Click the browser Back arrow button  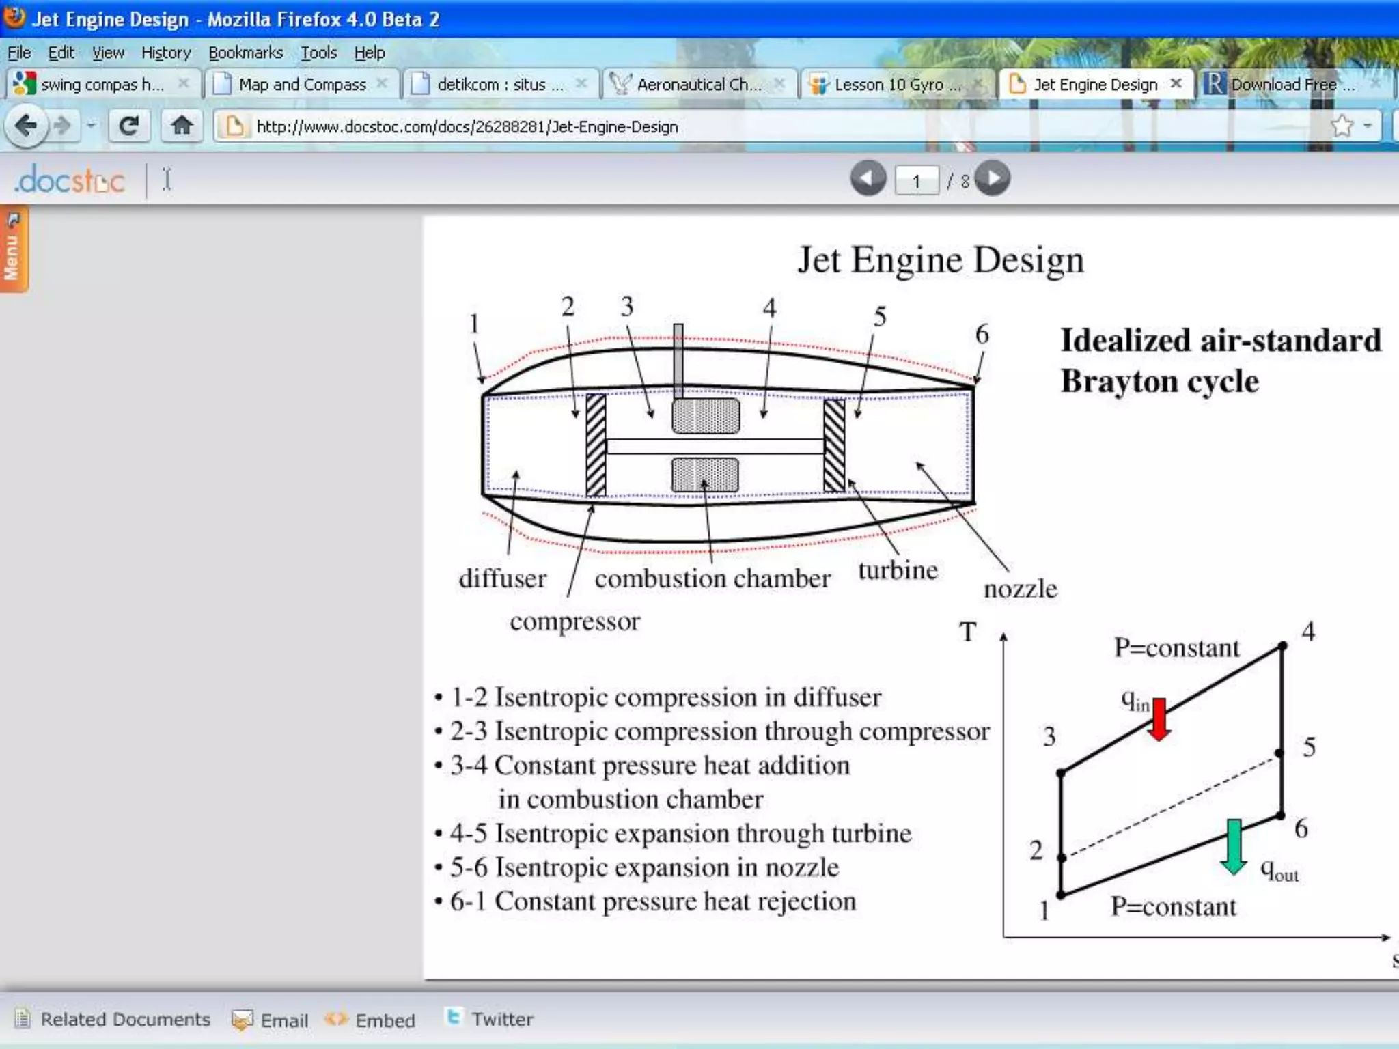pos(26,126)
